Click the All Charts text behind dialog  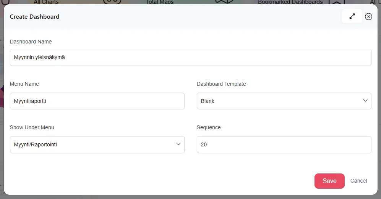click(x=46, y=2)
